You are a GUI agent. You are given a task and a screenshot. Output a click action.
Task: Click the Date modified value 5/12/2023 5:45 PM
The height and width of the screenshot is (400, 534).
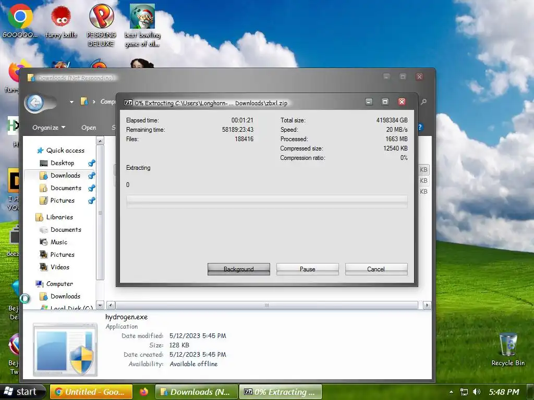point(198,336)
